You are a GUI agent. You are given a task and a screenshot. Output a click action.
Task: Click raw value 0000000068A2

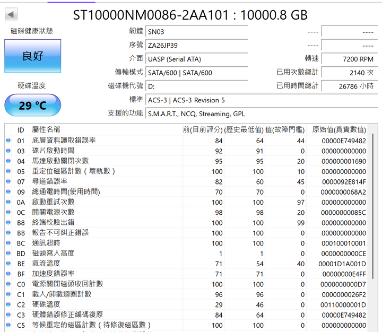(x=343, y=192)
